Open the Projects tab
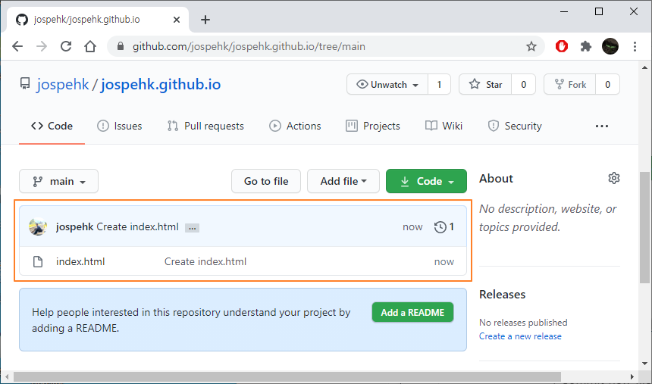The width and height of the screenshot is (652, 384). [373, 126]
